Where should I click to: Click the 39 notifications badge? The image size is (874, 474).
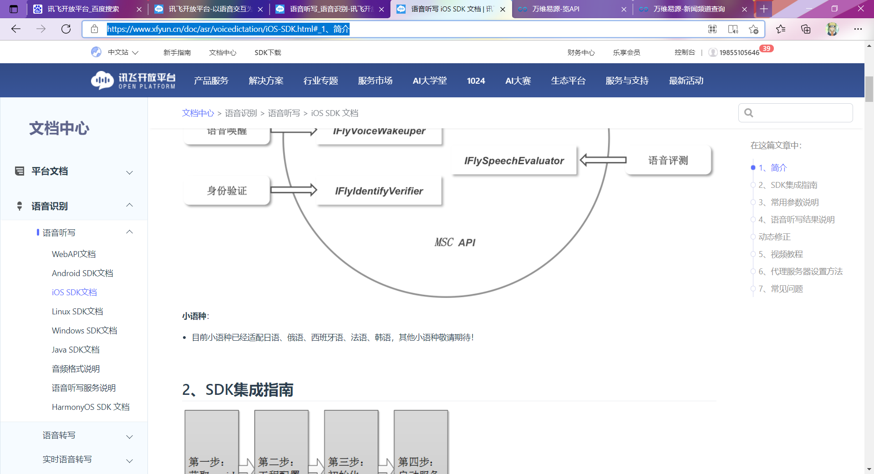767,49
